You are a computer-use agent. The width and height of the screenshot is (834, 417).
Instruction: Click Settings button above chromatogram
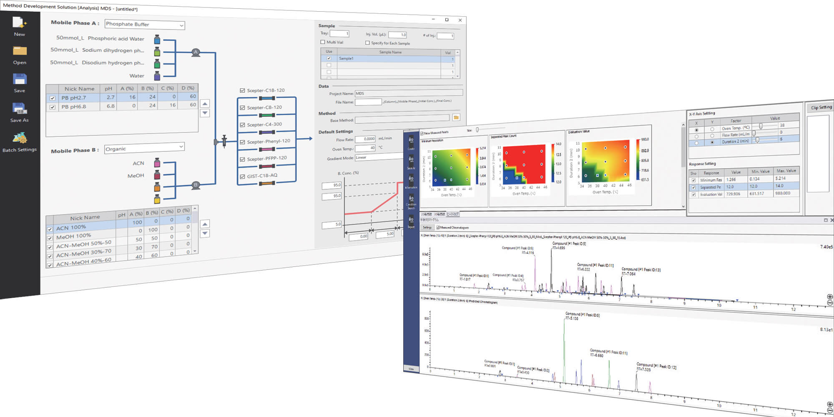[427, 227]
